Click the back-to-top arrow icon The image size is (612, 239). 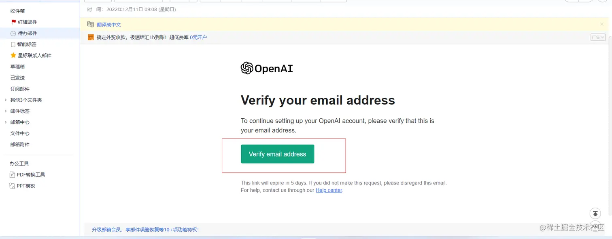point(595,214)
